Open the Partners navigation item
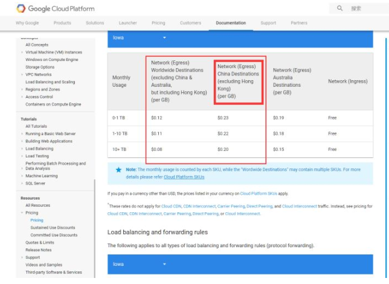 coord(299,23)
